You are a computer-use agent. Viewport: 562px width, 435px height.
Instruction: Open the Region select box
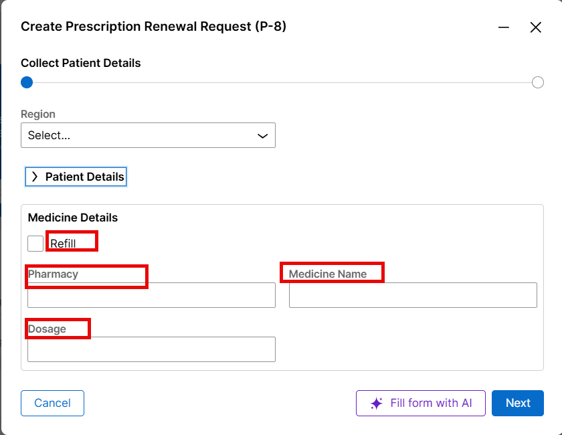148,135
